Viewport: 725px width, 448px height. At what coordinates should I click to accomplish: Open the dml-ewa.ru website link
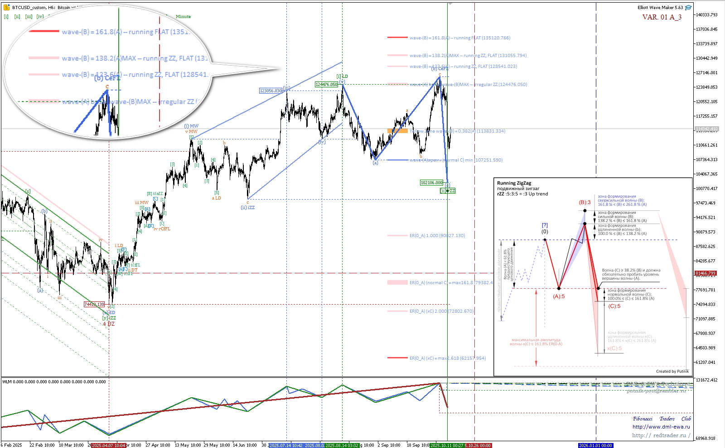[661, 427]
